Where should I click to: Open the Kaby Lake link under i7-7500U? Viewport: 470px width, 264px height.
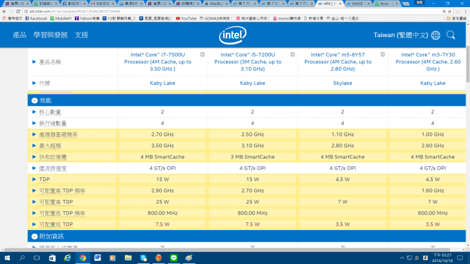[162, 83]
